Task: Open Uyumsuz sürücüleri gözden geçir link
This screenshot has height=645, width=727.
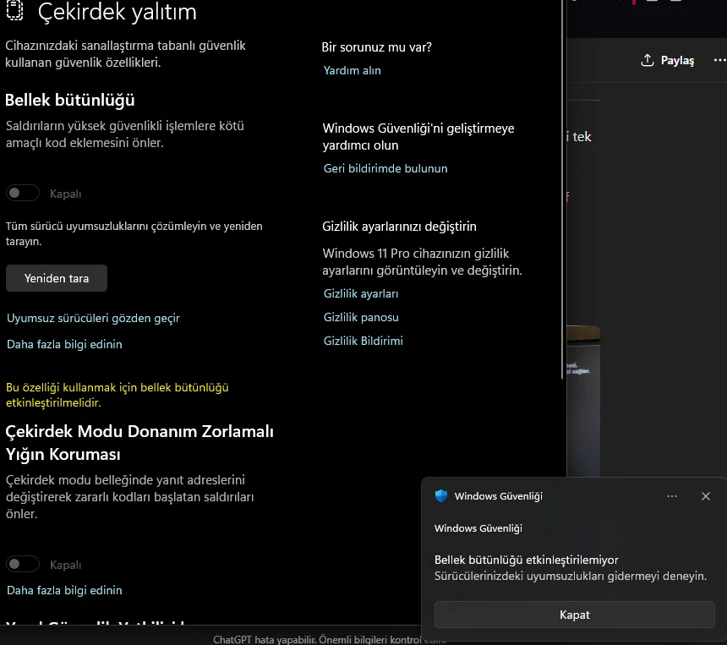Action: tap(93, 318)
